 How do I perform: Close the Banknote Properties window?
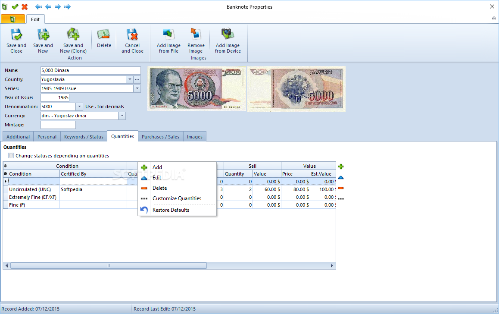[x=492, y=6]
